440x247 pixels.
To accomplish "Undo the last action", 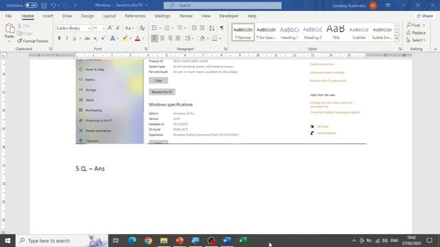I will coord(54,5).
